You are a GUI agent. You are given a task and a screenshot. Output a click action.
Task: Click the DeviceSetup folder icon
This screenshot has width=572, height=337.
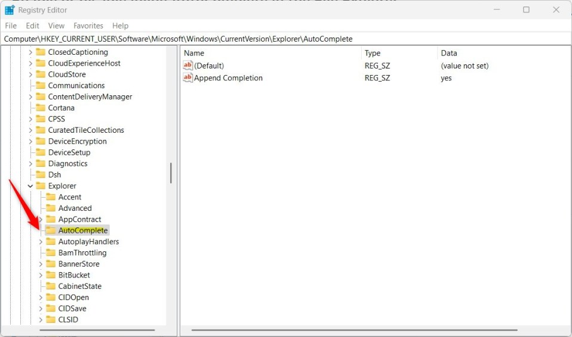click(41, 152)
